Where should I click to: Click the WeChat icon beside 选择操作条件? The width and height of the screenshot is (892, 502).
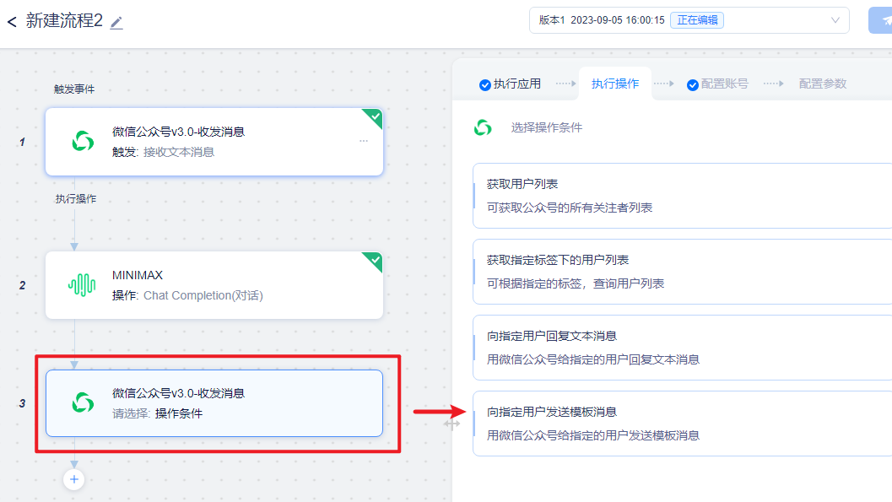pos(483,127)
